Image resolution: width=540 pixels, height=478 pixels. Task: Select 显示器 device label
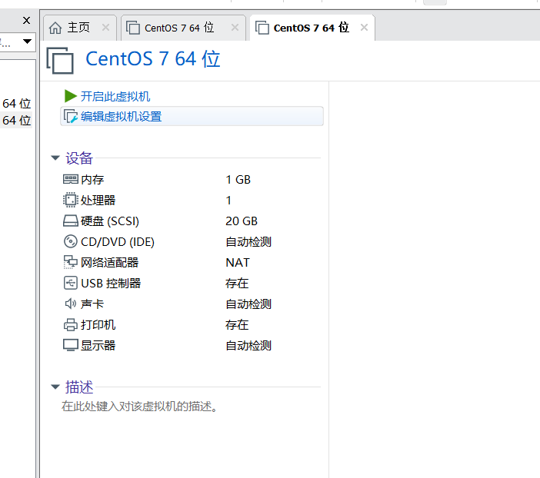(x=98, y=346)
